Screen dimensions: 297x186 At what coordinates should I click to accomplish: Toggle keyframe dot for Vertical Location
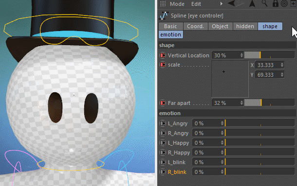[163, 55]
